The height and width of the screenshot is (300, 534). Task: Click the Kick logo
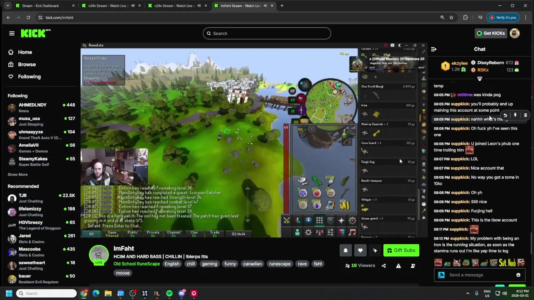[35, 33]
